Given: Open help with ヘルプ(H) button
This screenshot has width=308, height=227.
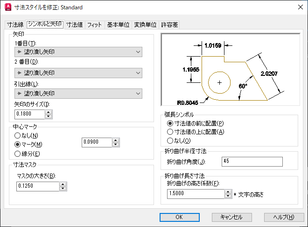Looking at the screenshot, I should click(284, 217).
